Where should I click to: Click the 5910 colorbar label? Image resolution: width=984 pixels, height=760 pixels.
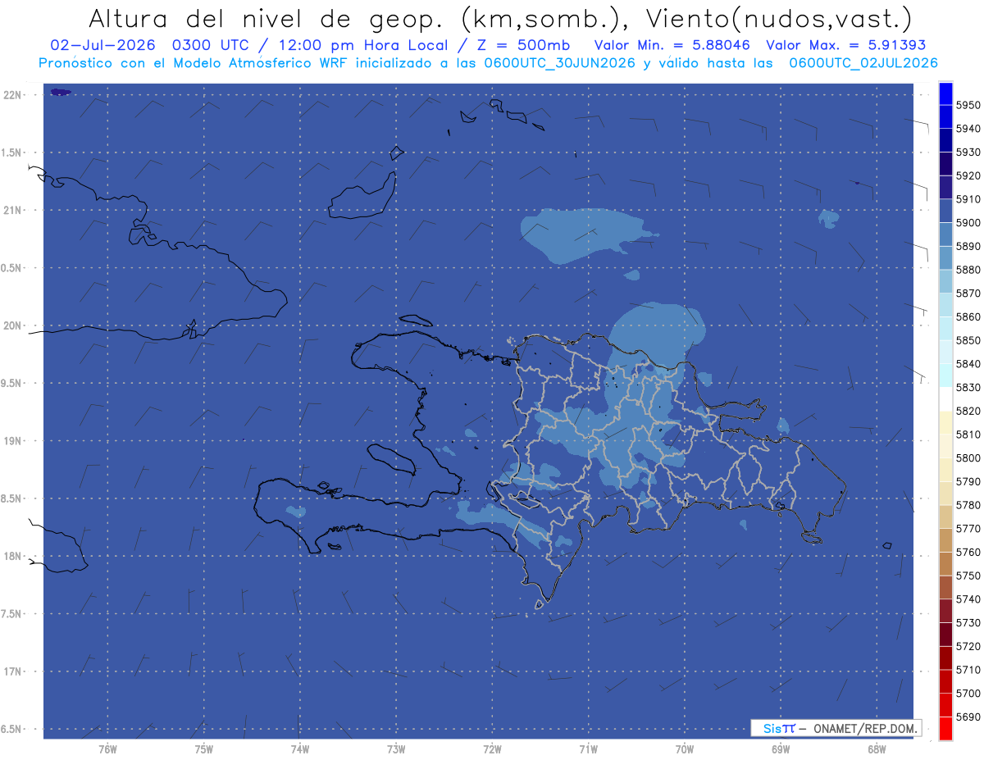coord(968,198)
